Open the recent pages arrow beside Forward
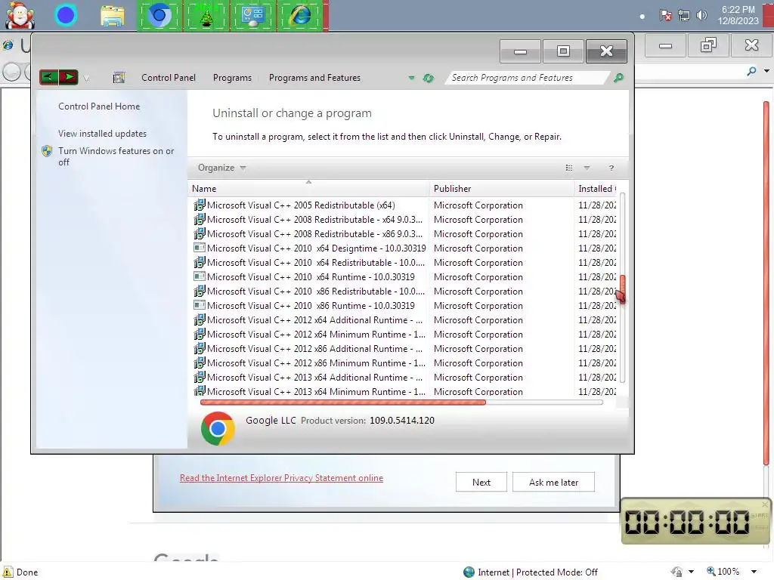The image size is (774, 580). point(86,78)
